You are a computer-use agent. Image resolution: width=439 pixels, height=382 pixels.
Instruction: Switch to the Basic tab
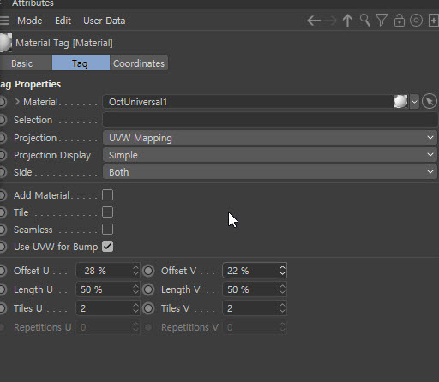coord(26,63)
